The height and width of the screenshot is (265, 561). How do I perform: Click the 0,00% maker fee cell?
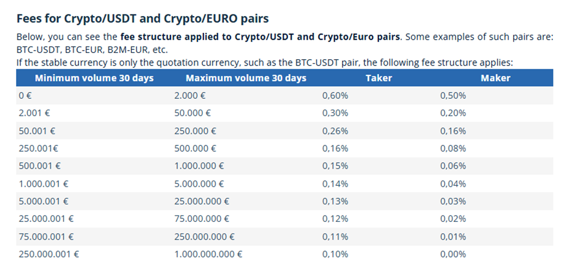tap(453, 254)
